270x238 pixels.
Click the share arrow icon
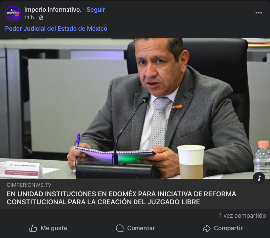(206, 228)
